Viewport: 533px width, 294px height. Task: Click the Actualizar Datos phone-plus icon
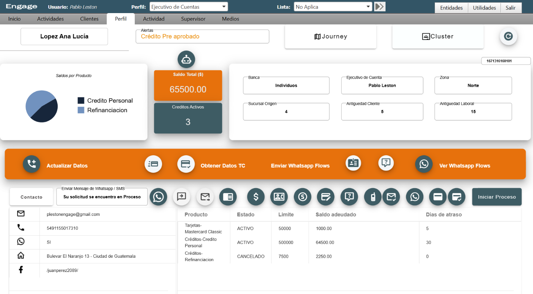pyautogui.click(x=31, y=164)
